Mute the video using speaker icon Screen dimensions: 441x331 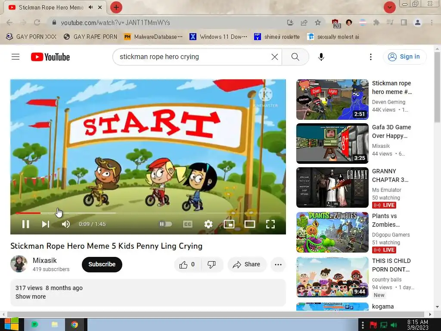66,224
